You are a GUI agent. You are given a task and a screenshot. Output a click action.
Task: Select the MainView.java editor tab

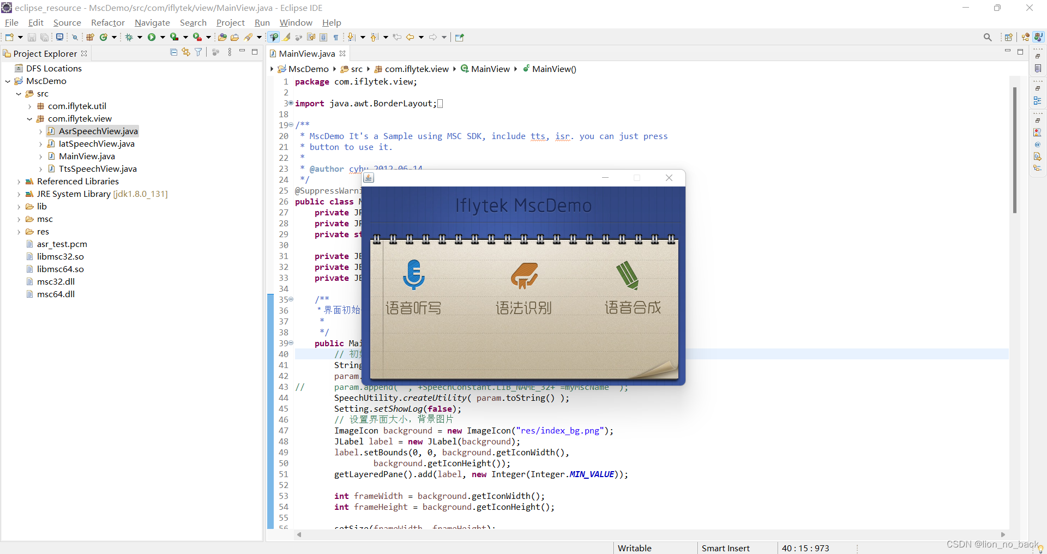[307, 53]
